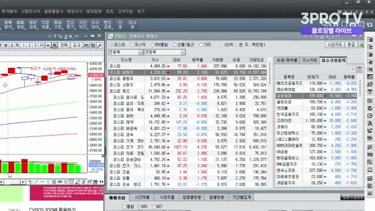
Task: Click the 편집 button
Action: (352, 45)
